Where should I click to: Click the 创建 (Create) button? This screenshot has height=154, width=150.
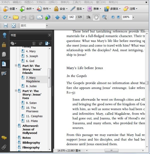coord(10,9)
